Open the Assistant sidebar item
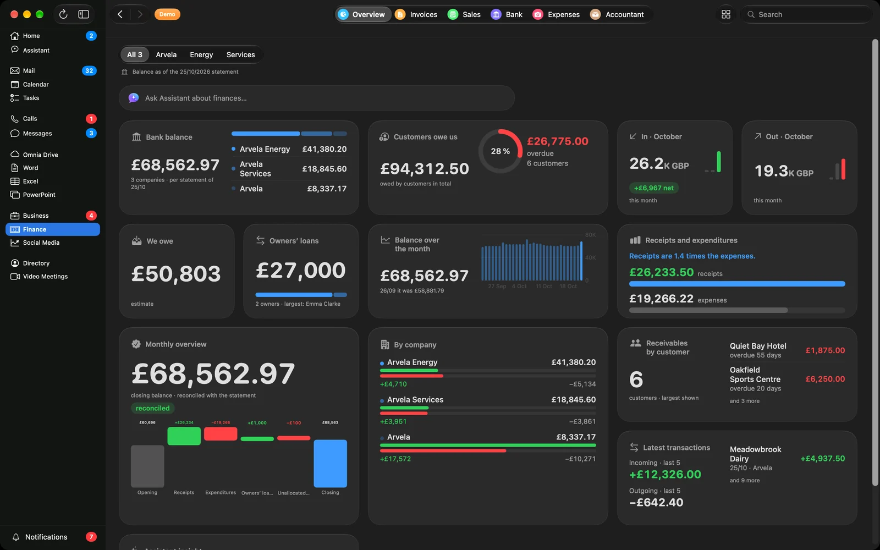880x550 pixels. [x=53, y=50]
